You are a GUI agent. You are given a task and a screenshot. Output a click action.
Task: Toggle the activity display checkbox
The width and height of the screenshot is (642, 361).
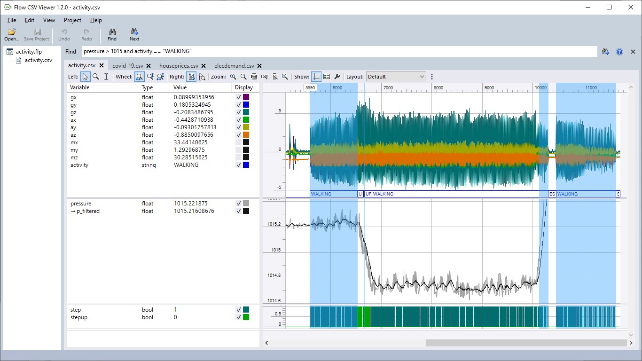(x=239, y=165)
